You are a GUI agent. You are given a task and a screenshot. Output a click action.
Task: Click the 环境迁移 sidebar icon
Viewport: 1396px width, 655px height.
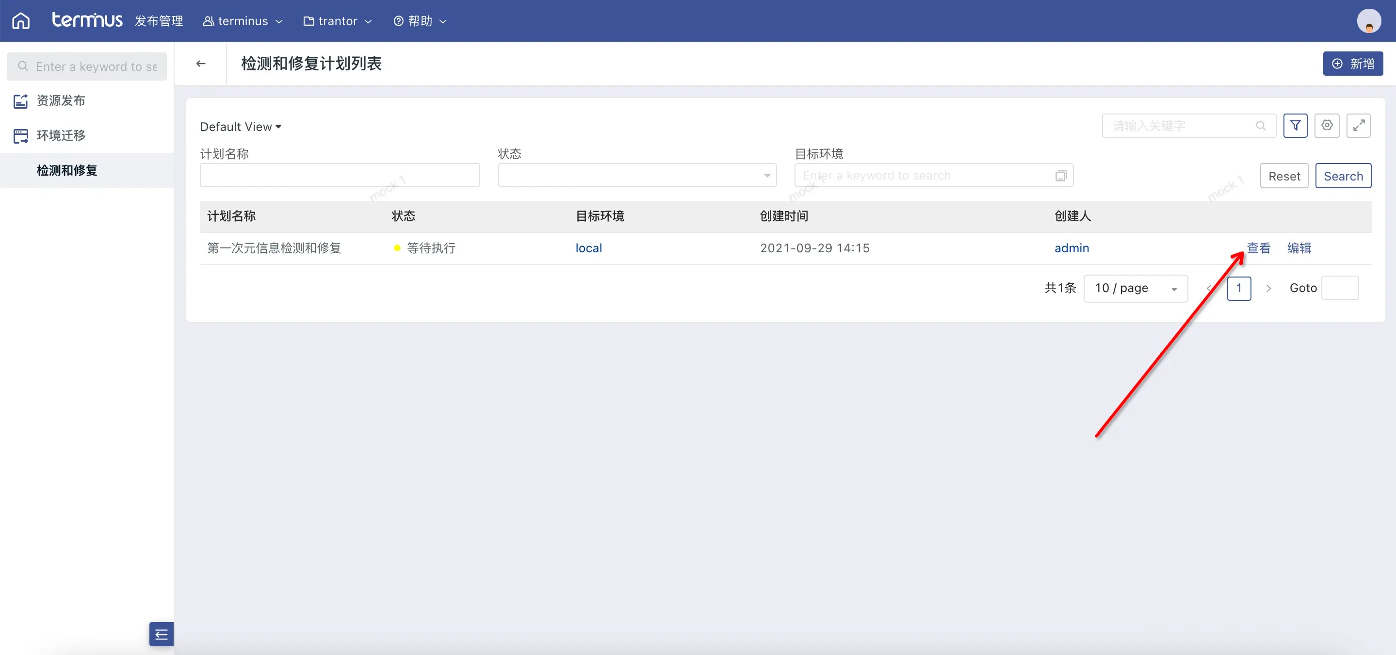[20, 135]
